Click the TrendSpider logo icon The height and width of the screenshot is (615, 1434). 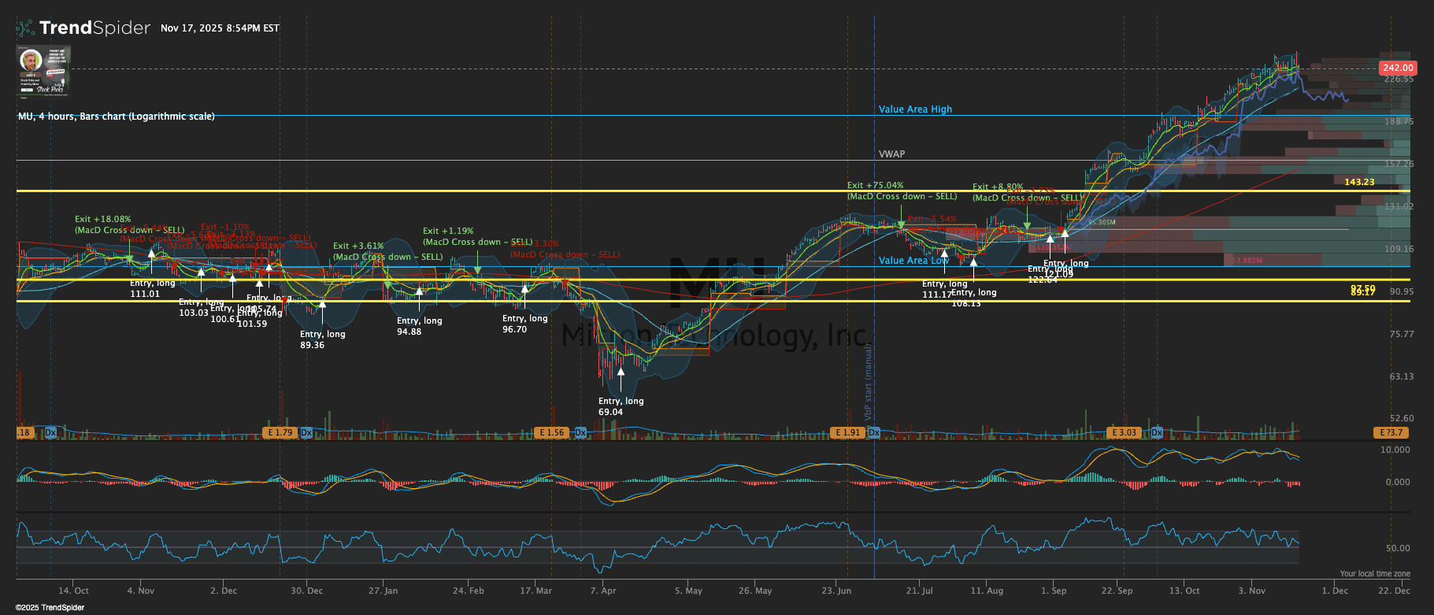pos(25,28)
